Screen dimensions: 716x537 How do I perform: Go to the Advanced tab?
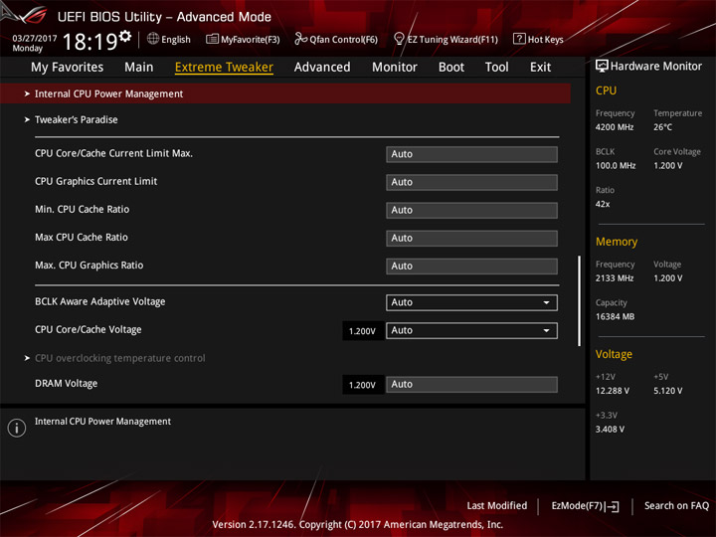322,68
